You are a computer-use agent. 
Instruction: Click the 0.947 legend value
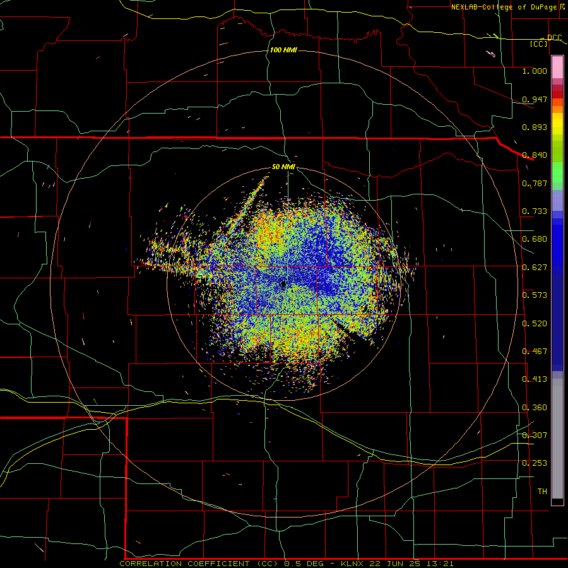(535, 99)
